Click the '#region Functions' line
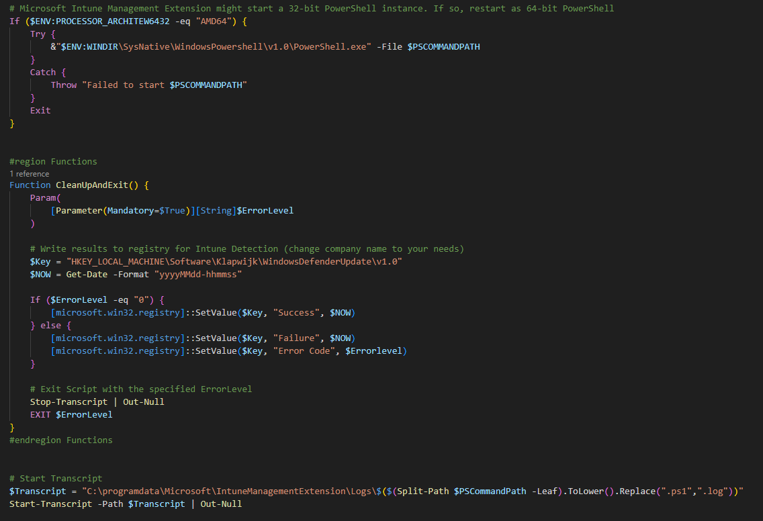763x521 pixels. pos(53,162)
